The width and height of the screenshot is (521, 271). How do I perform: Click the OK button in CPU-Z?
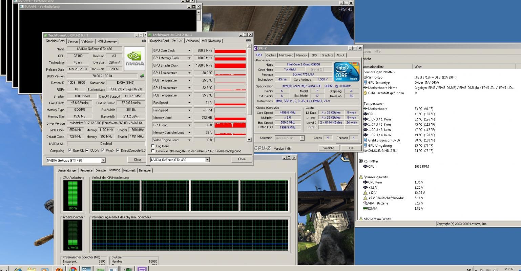tap(351, 148)
